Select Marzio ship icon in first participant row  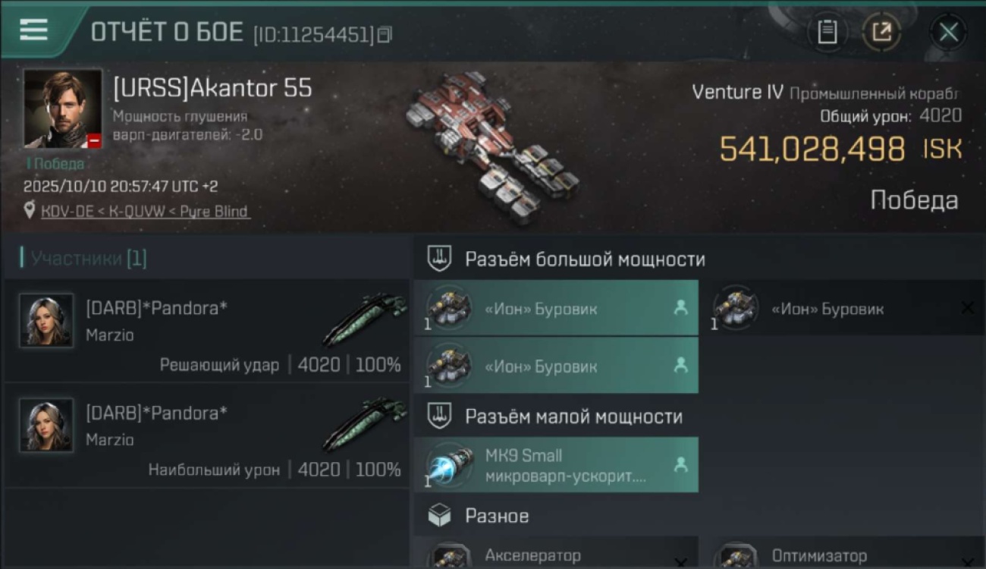click(366, 319)
